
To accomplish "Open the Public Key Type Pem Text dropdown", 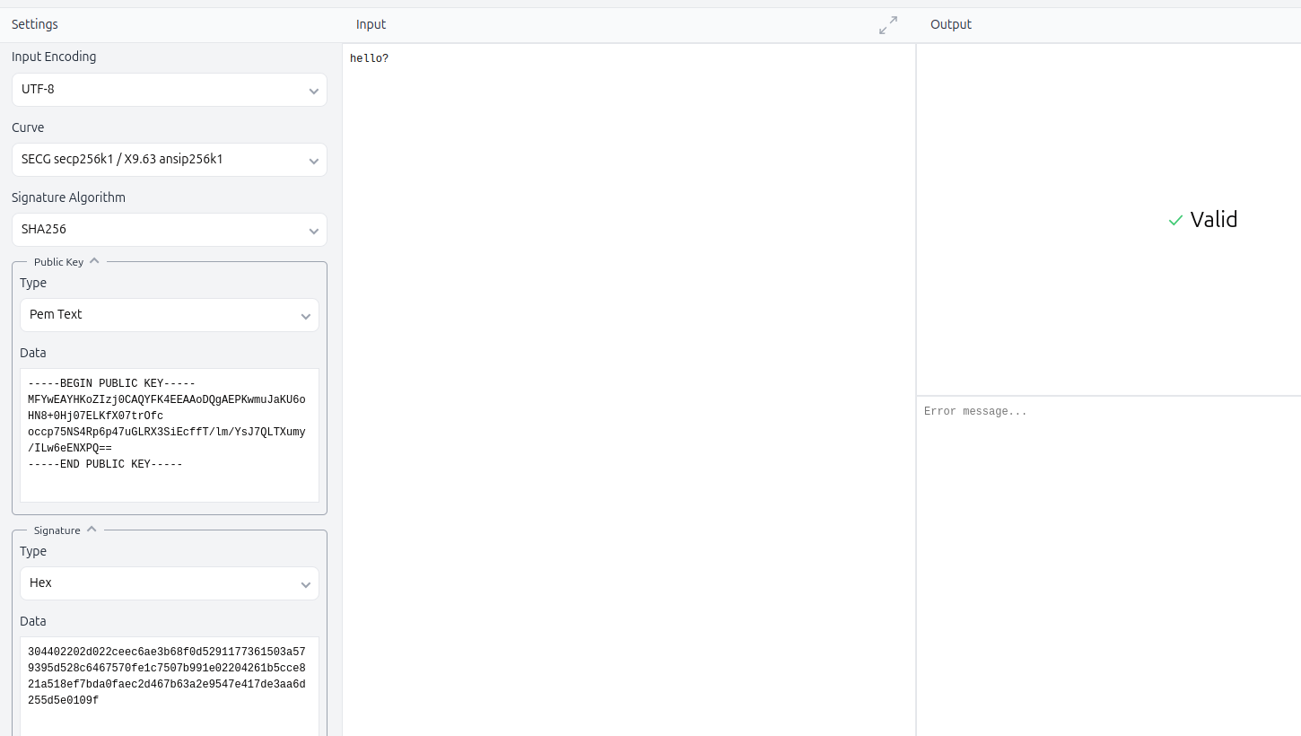I will tap(170, 315).
